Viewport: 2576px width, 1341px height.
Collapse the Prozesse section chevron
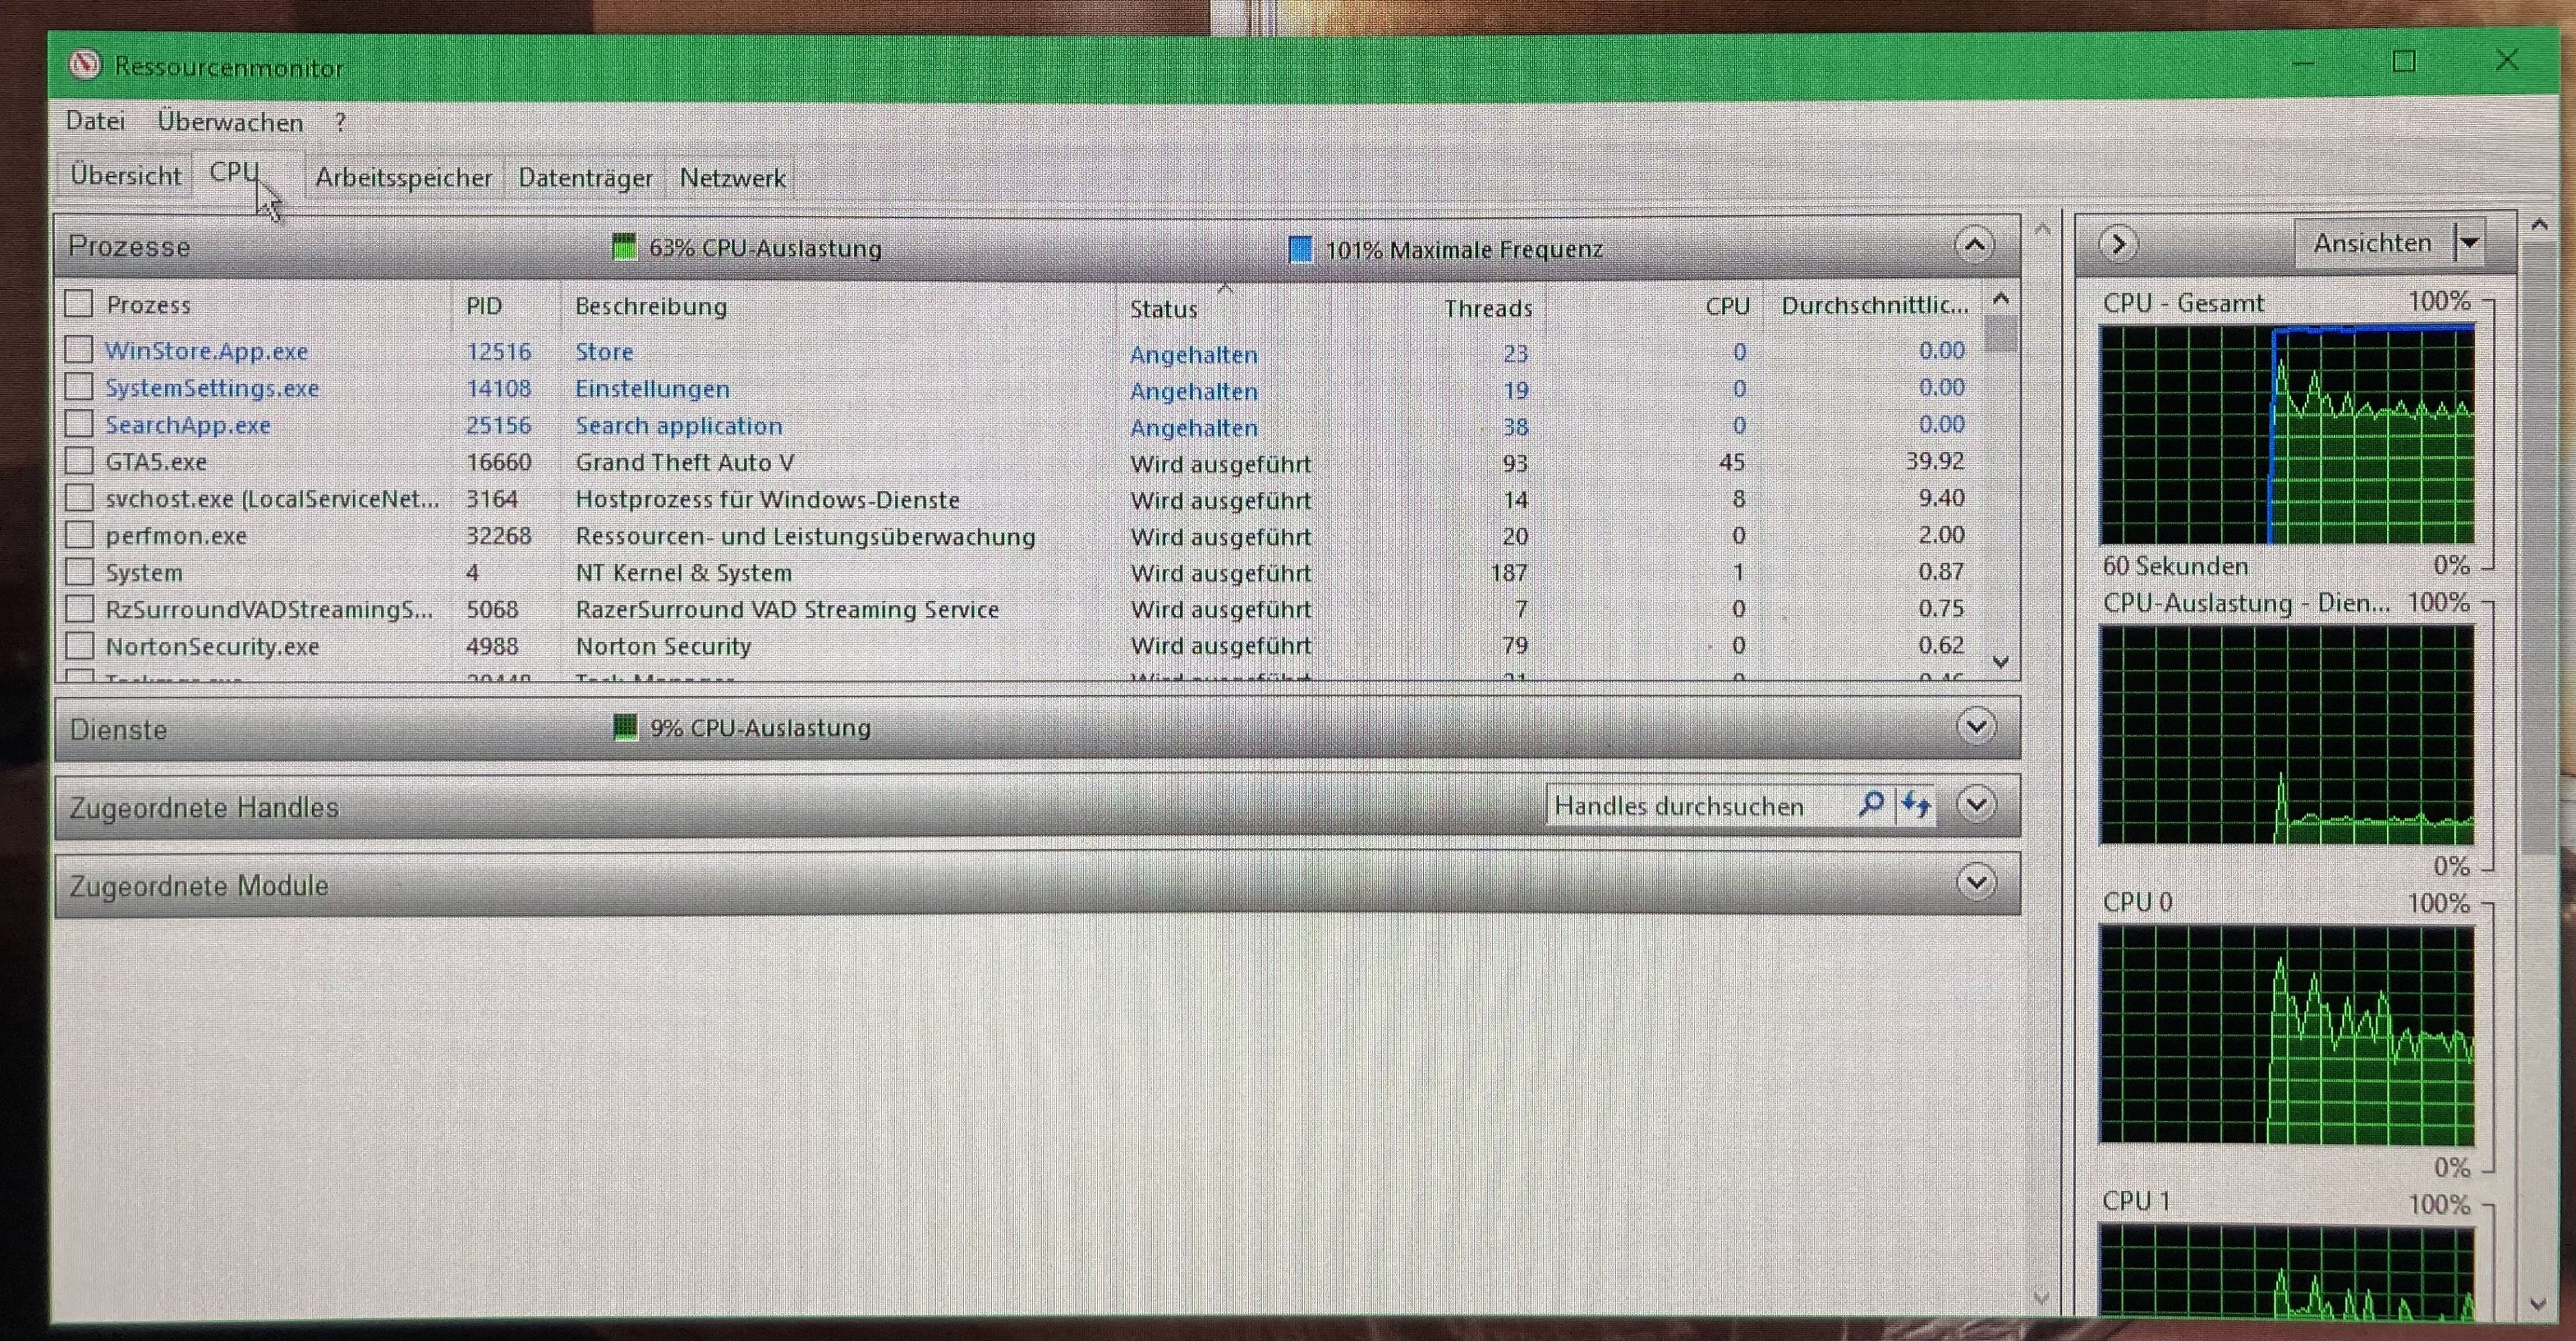1974,245
